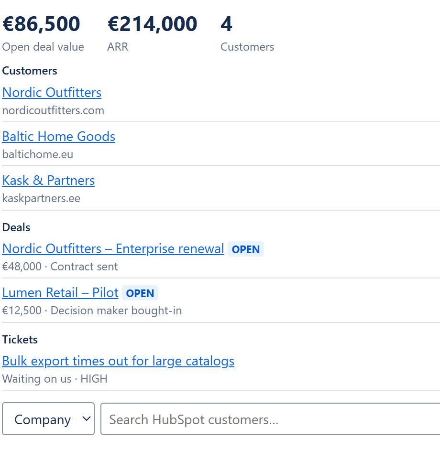The image size is (440, 449).
Task: Select the nordicoutfitters.com domain text
Action: pyautogui.click(x=53, y=110)
